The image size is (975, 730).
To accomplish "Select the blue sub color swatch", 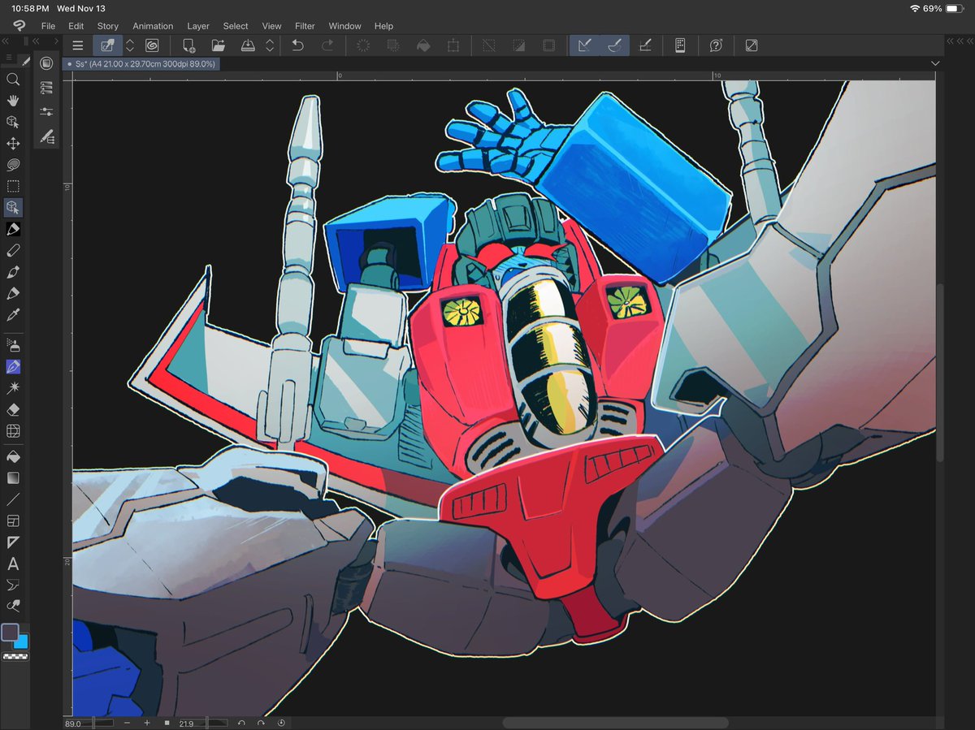I will (x=22, y=642).
